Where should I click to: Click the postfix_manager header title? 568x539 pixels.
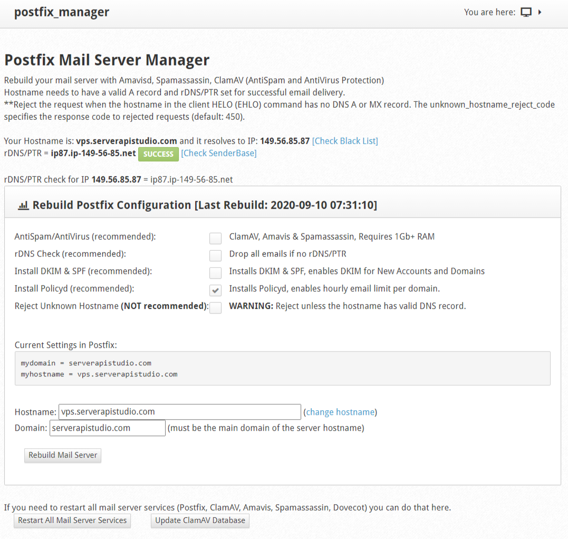coord(62,12)
